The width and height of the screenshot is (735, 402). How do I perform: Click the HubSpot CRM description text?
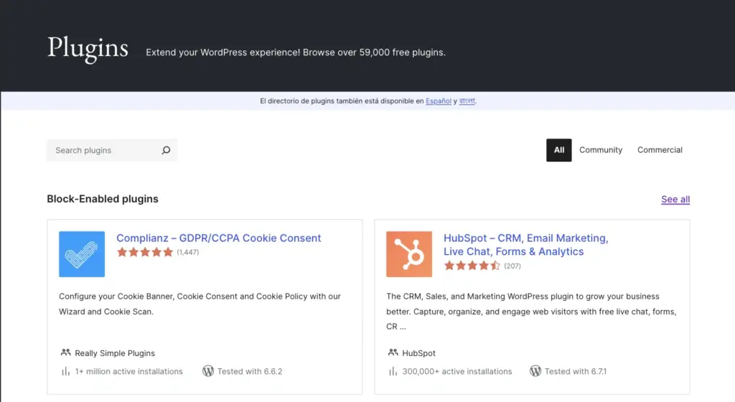532,312
